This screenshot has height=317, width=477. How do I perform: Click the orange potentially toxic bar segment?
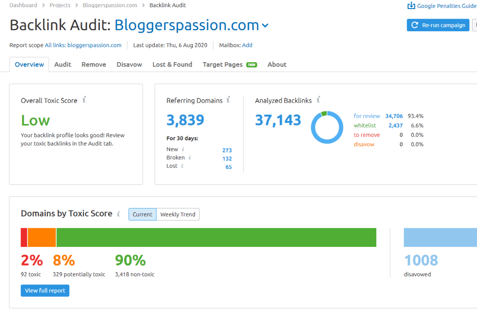[x=42, y=237]
